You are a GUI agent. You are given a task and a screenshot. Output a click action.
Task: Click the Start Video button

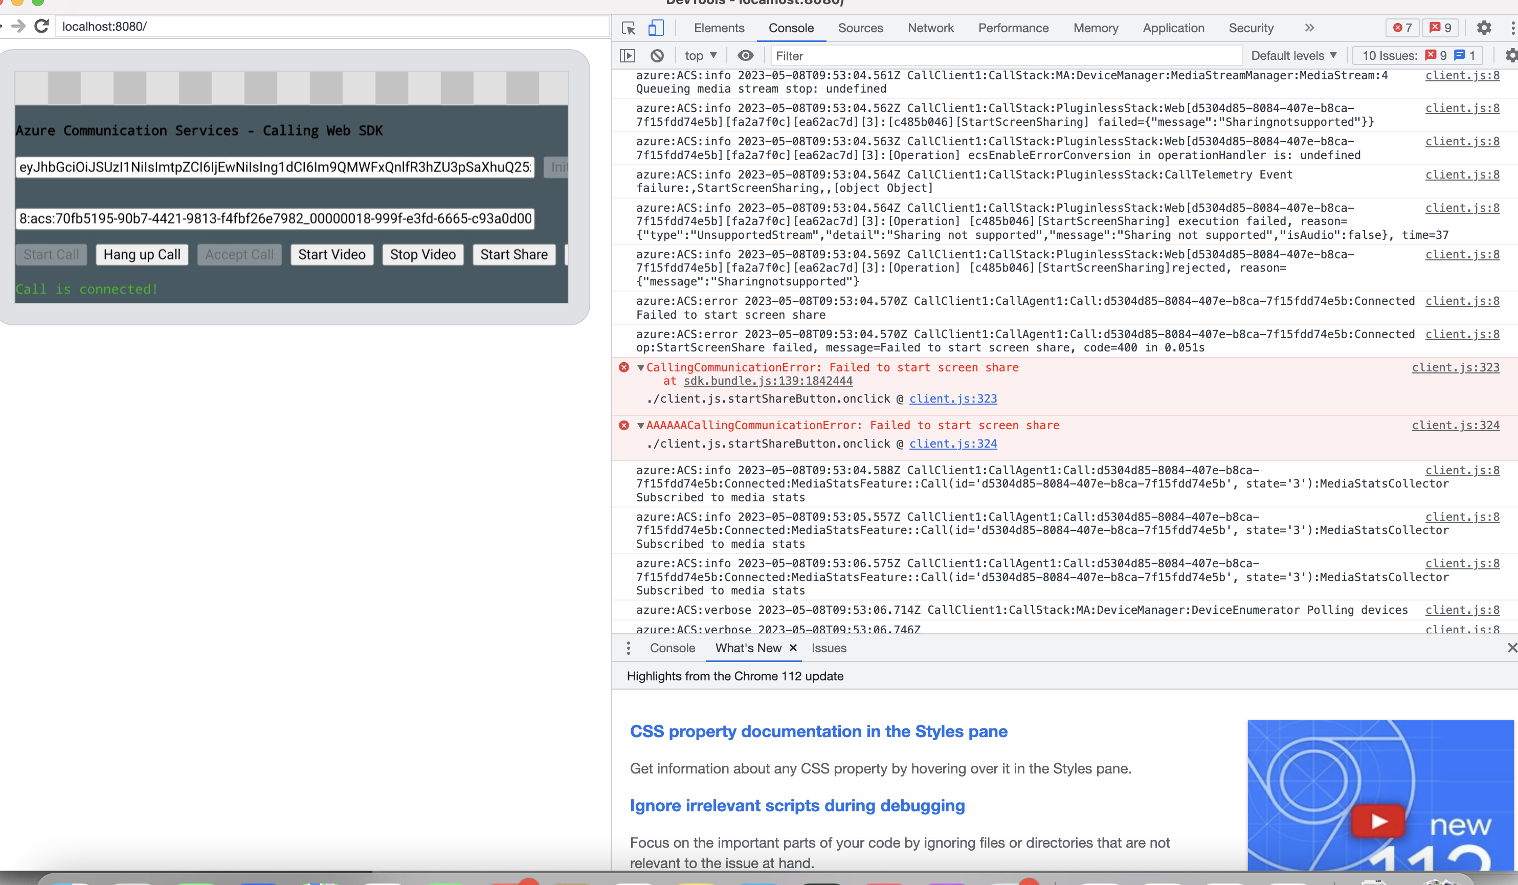pyautogui.click(x=332, y=255)
